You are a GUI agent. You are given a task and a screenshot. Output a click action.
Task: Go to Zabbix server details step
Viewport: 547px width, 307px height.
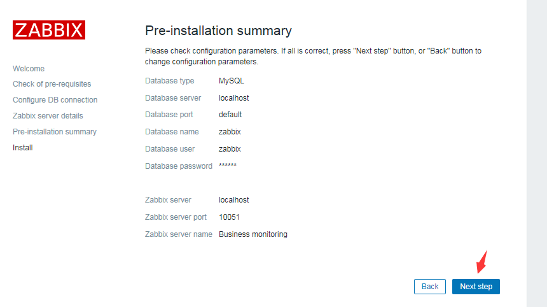(x=48, y=116)
